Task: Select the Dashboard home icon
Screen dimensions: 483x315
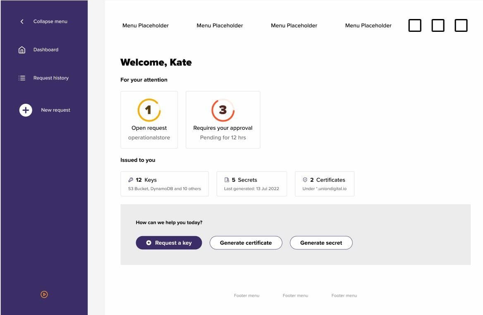Action: [22, 50]
